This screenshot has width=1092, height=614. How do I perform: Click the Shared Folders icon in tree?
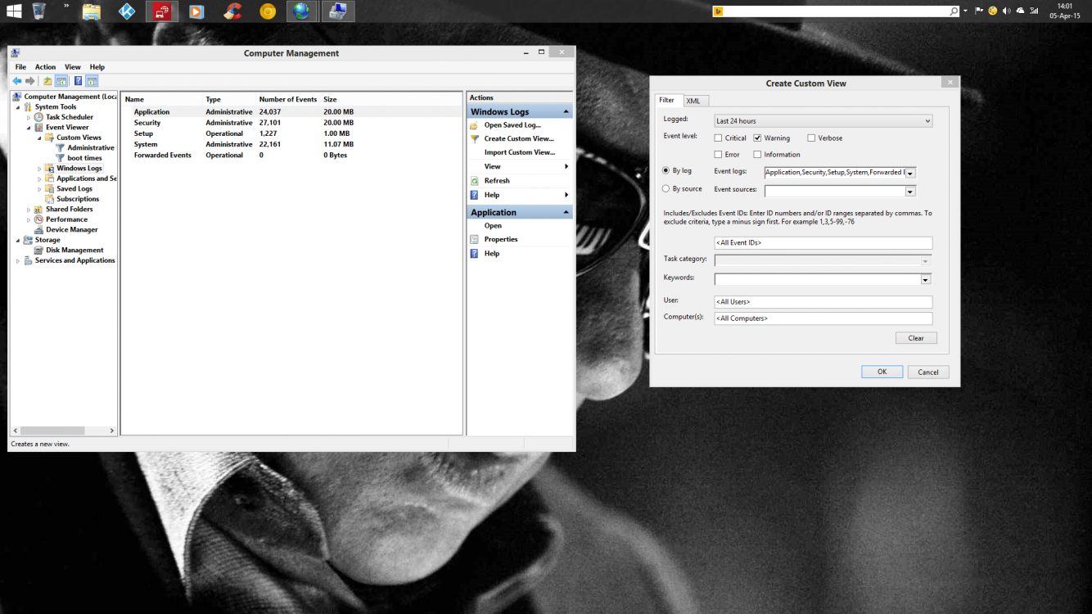(38, 209)
